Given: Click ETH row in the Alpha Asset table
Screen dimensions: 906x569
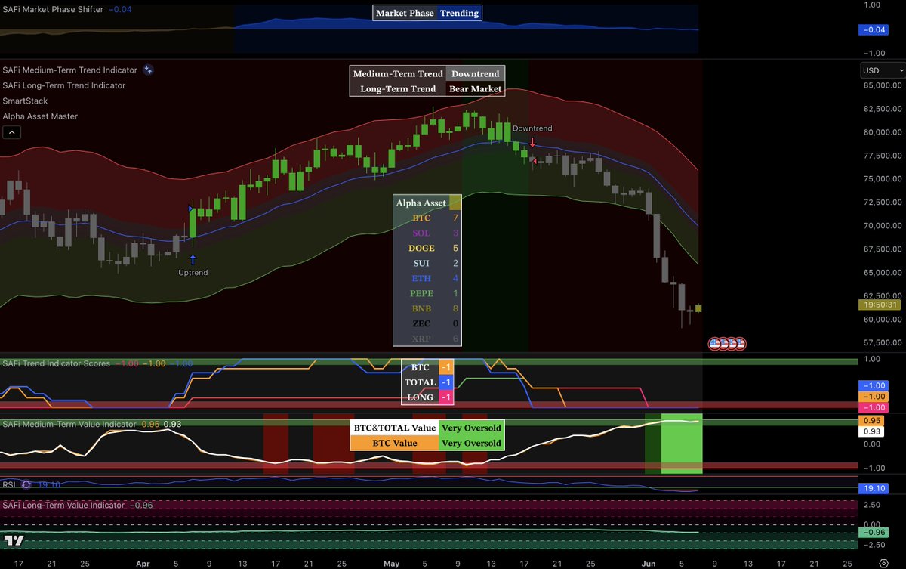Looking at the screenshot, I should tap(428, 278).
